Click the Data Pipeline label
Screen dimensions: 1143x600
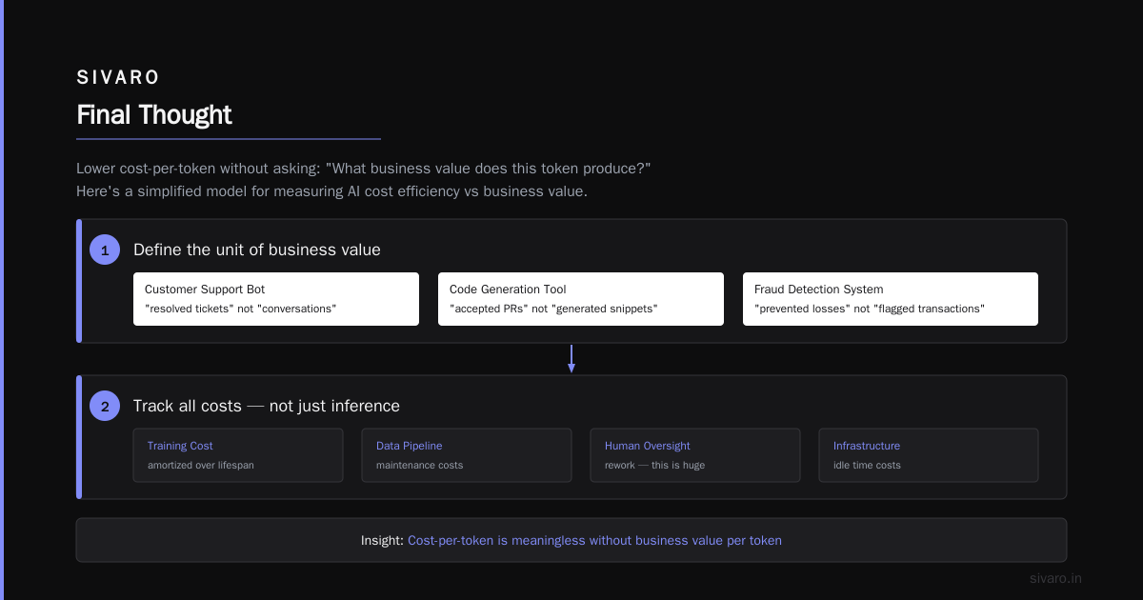click(410, 446)
